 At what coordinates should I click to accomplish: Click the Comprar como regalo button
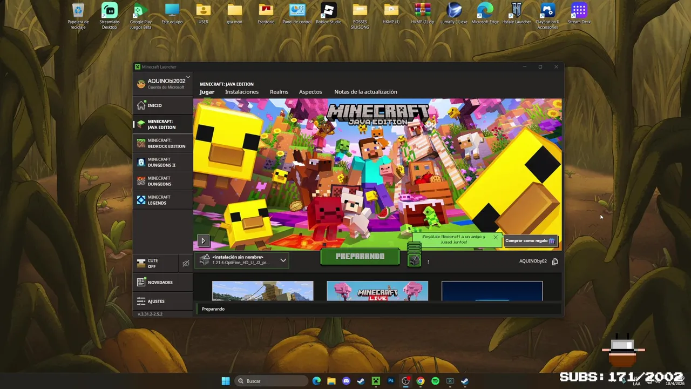click(530, 241)
